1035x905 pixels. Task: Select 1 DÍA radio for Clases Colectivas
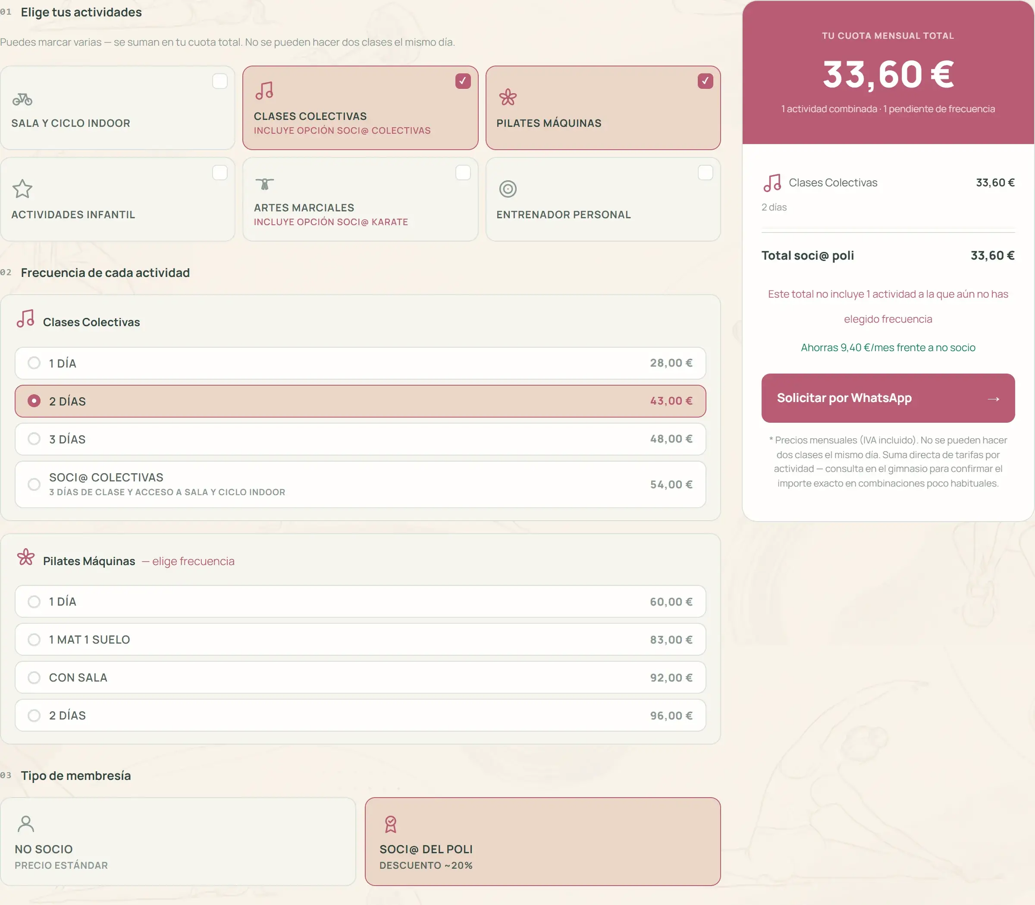tap(34, 363)
